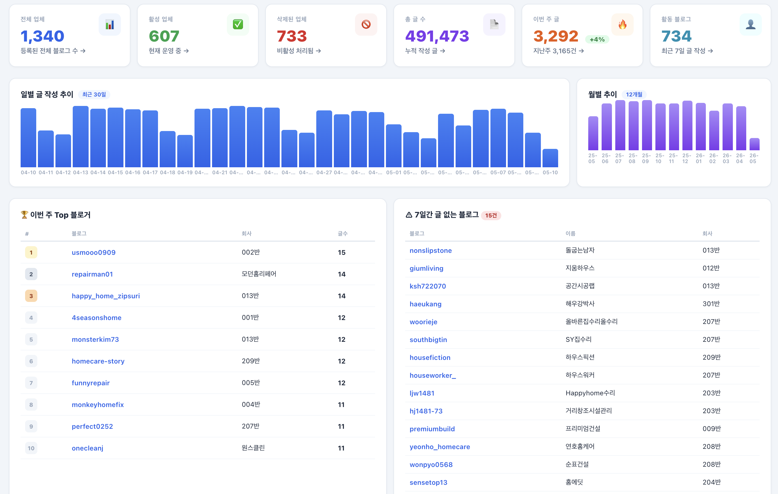Click the trophy icon beside 이번 주 Top 블로거
This screenshot has height=494, width=778.
click(x=24, y=215)
